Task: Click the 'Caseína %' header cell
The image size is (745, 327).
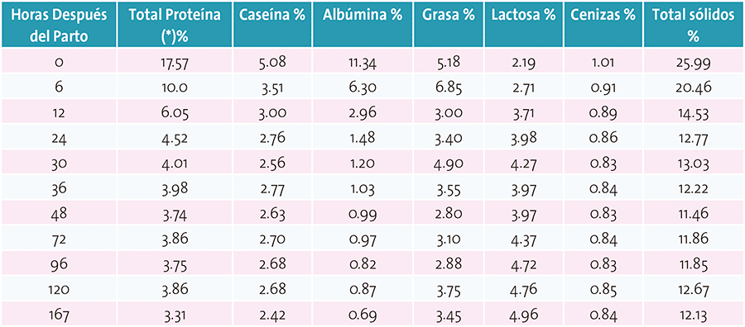Action: (272, 24)
